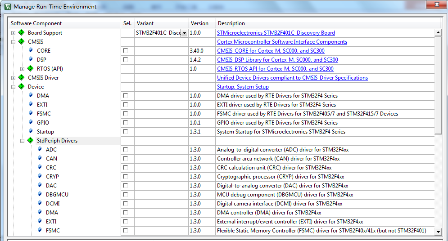Click the Device DMA blue component icon
The width and height of the screenshot is (448, 241).
click(31, 95)
